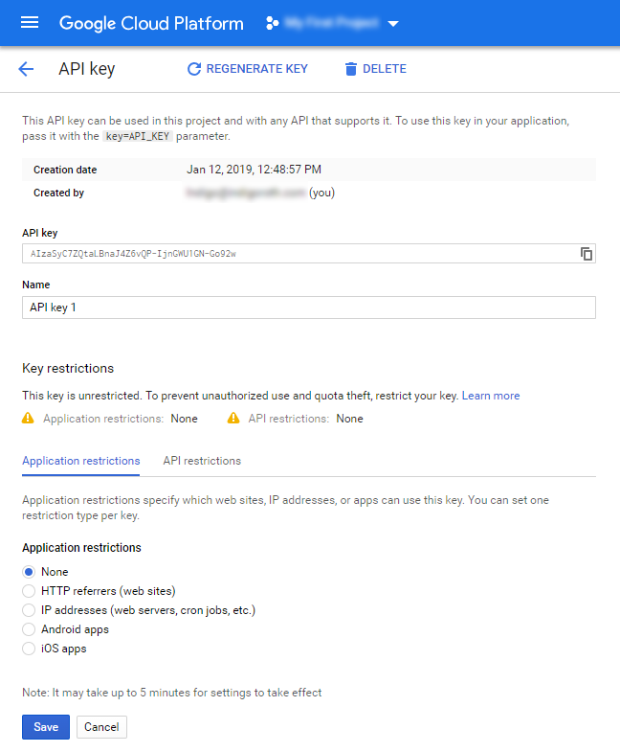Choose IP addresses restriction option
The image size is (620, 752).
29,610
